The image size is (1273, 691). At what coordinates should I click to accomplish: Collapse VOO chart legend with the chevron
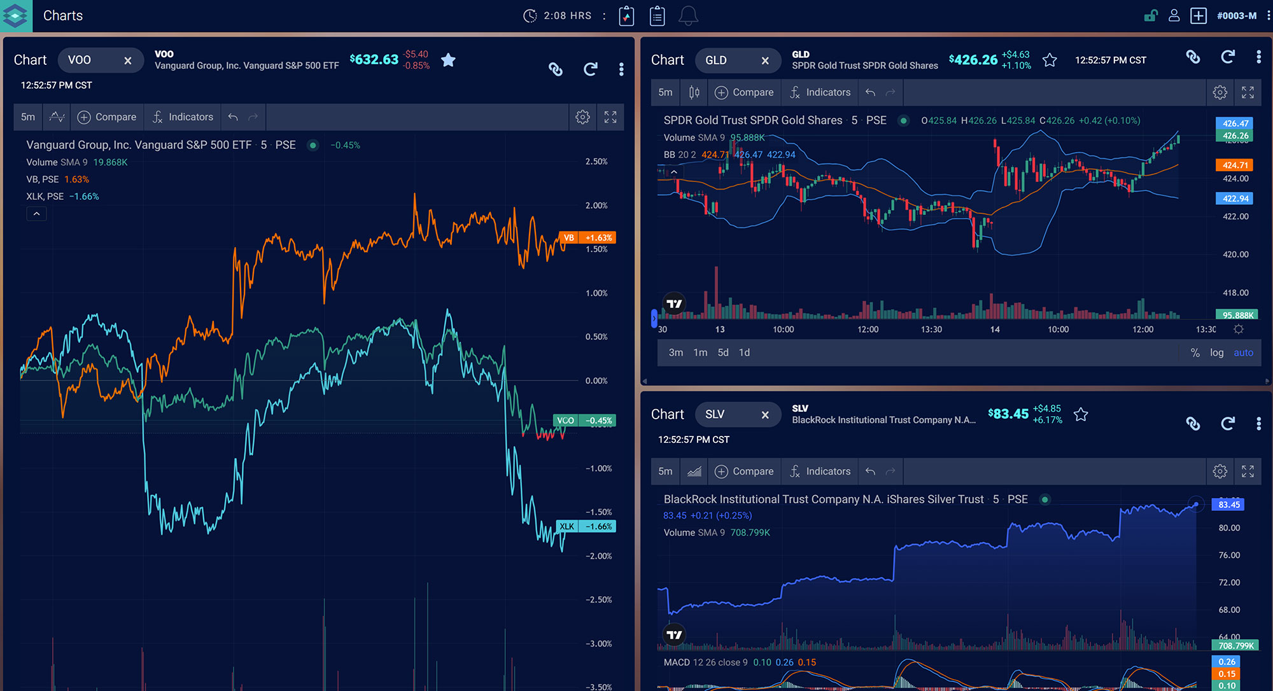pyautogui.click(x=36, y=214)
